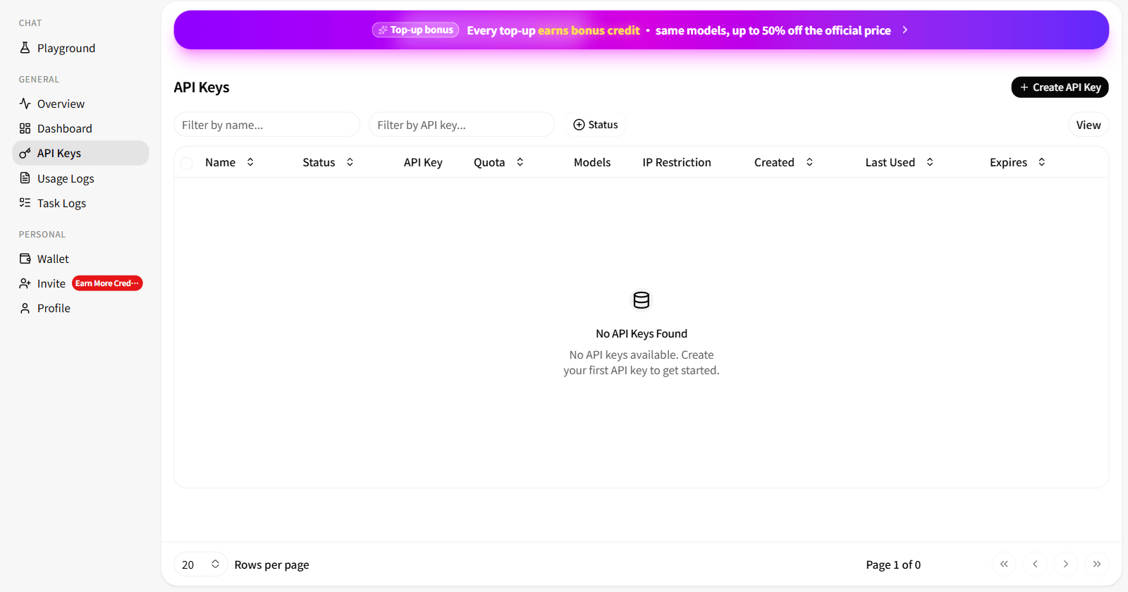Click the IP Restriction column header

click(x=677, y=162)
